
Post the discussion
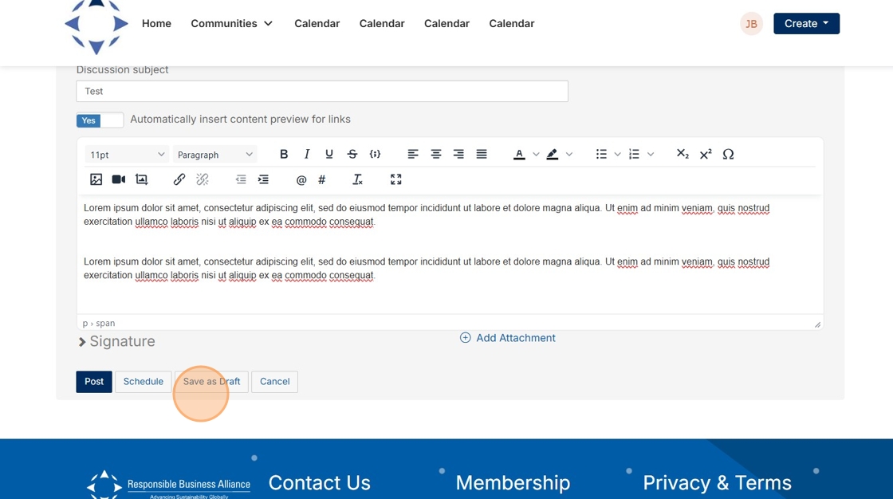94,382
